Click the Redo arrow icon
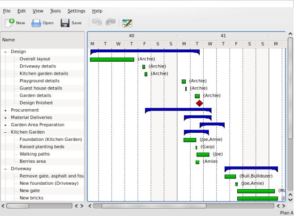The width and height of the screenshot is (295, 216). click(x=110, y=22)
